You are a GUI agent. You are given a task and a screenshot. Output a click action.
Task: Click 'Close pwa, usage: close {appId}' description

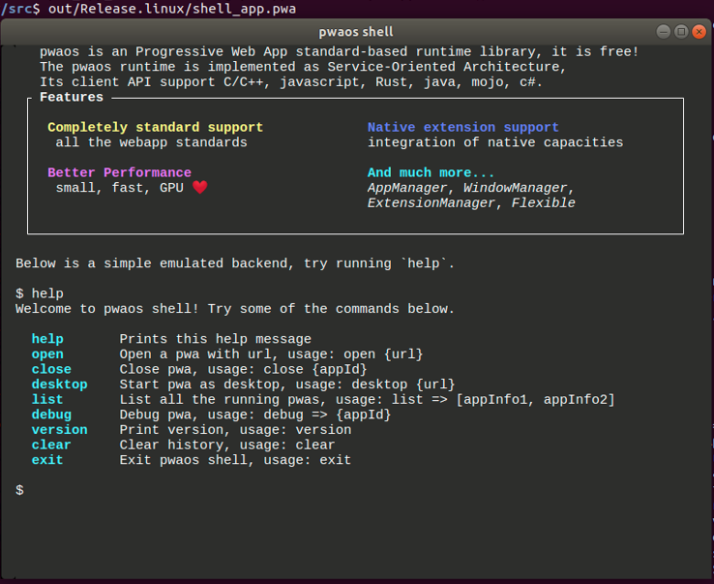[x=243, y=369]
